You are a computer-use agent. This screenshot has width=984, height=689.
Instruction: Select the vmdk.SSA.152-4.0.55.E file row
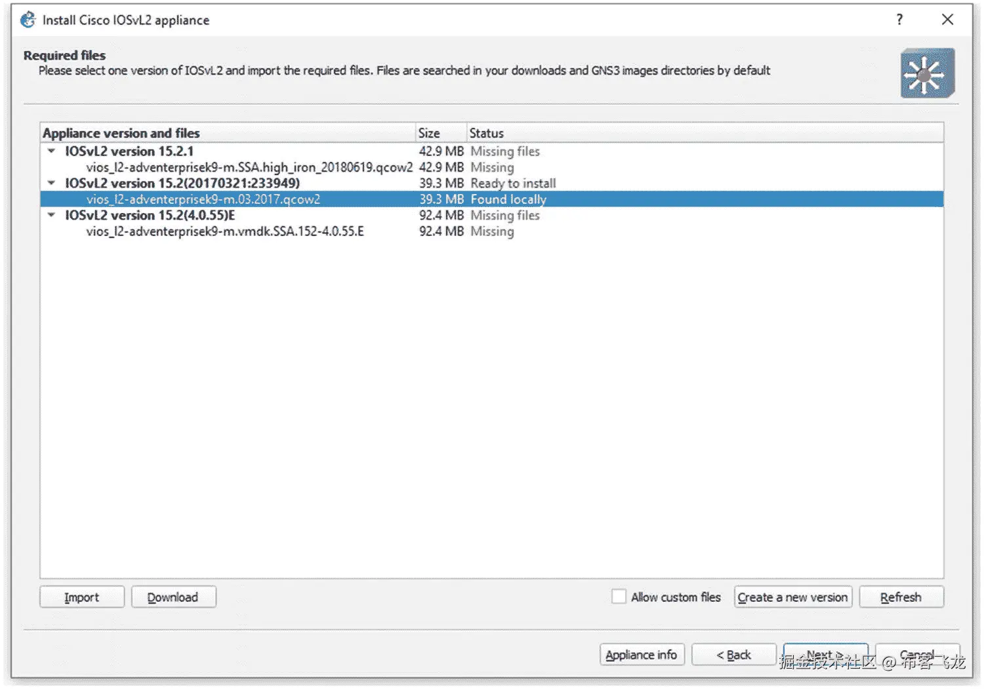[492, 231]
